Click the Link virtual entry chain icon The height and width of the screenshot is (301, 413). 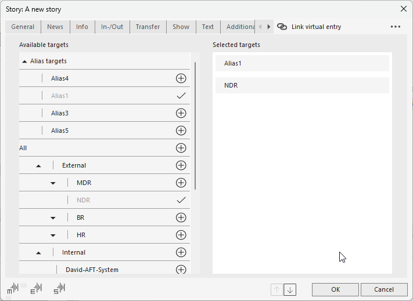pyautogui.click(x=282, y=27)
